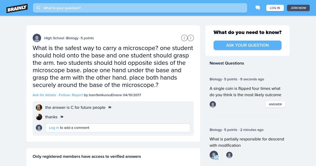Viewport: 316px width, 166px height.
Task: Open the chat messages icon
Action: [x=258, y=8]
